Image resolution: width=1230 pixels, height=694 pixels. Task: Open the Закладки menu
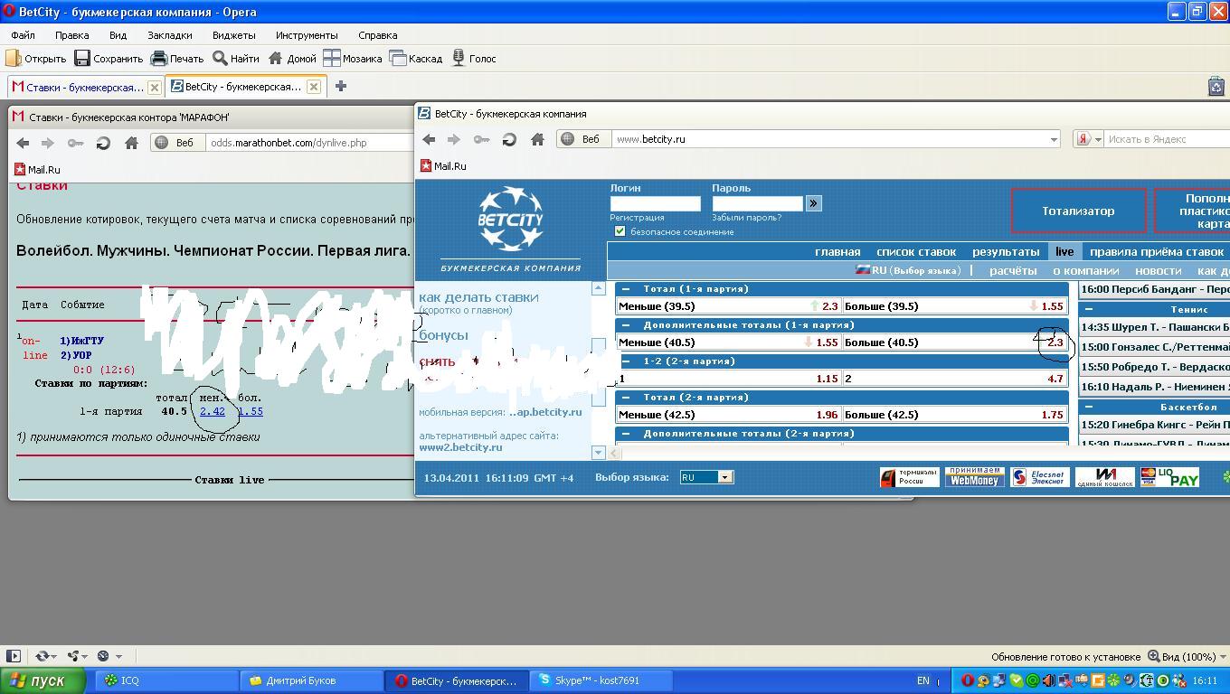point(169,35)
